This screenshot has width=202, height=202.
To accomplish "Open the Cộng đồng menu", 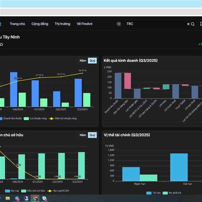I will point(40,24).
